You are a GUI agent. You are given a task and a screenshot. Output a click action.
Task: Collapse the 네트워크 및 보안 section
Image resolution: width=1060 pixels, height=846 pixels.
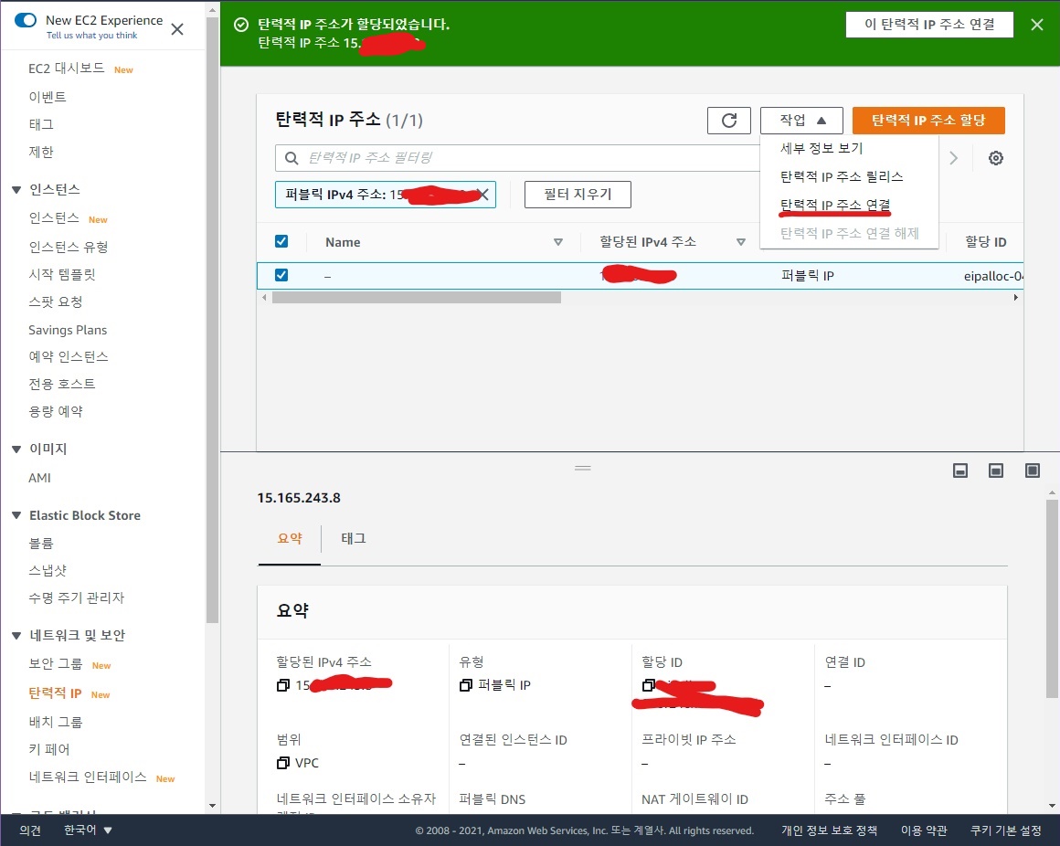click(x=16, y=636)
